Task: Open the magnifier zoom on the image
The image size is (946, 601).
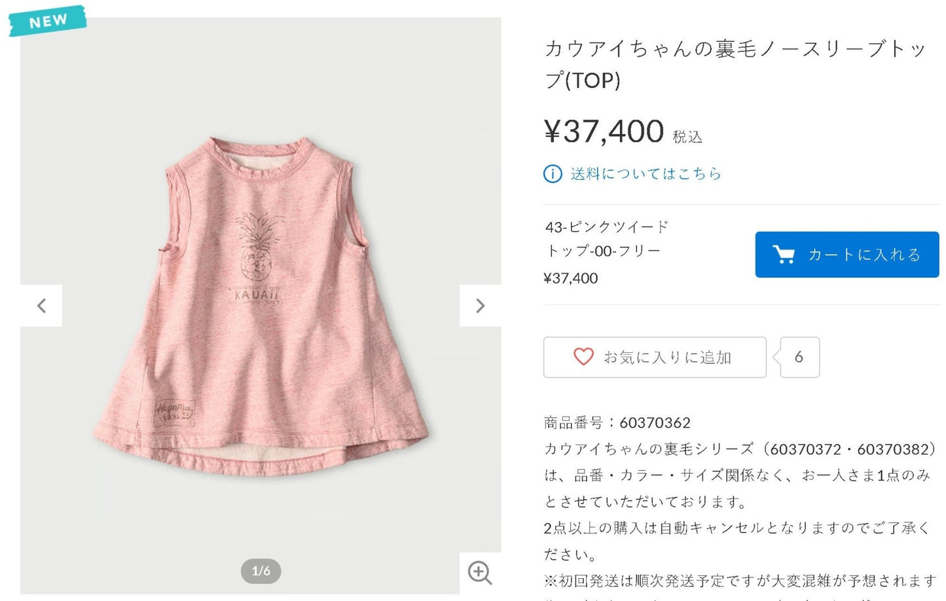Action: [480, 573]
